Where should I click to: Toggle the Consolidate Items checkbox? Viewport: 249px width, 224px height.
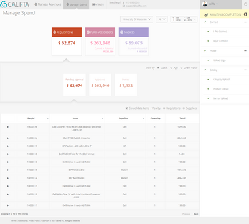click(x=126, y=108)
